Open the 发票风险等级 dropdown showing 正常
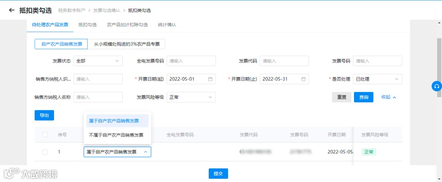 click(x=191, y=97)
